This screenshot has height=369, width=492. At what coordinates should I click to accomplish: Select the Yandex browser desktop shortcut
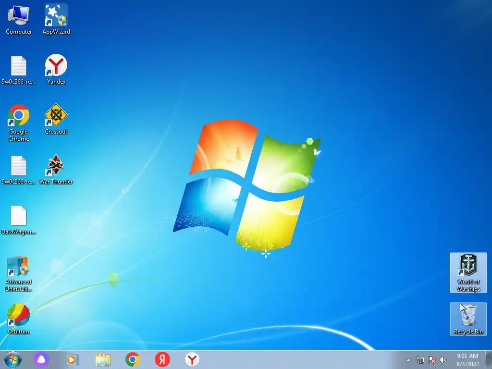pos(56,69)
